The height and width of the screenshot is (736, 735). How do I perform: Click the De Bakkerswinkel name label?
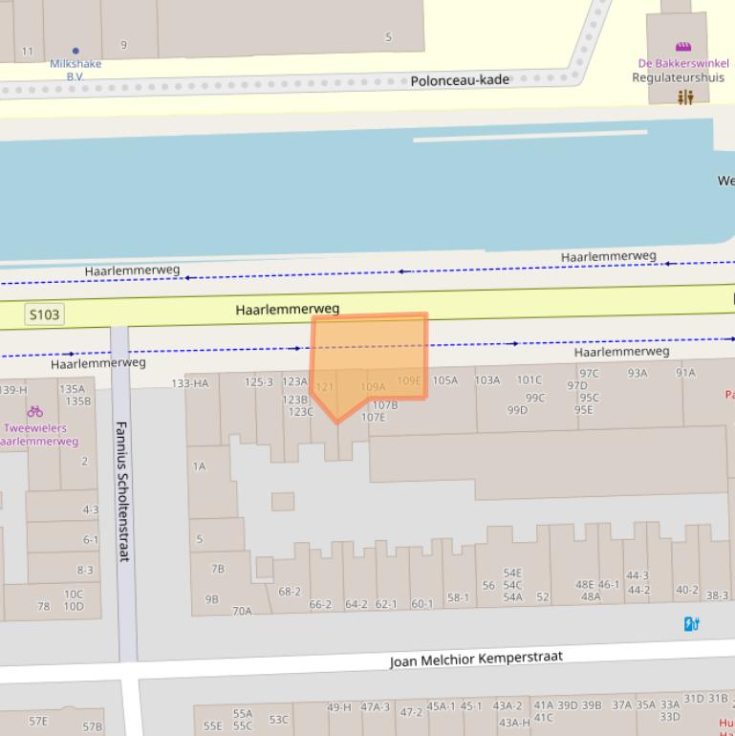click(682, 64)
